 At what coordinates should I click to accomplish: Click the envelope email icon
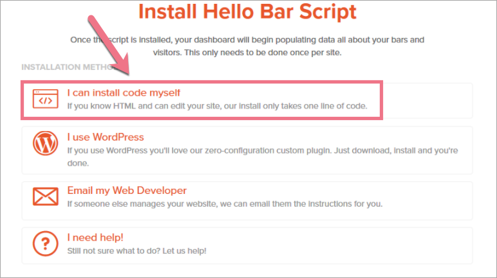pyautogui.click(x=45, y=197)
